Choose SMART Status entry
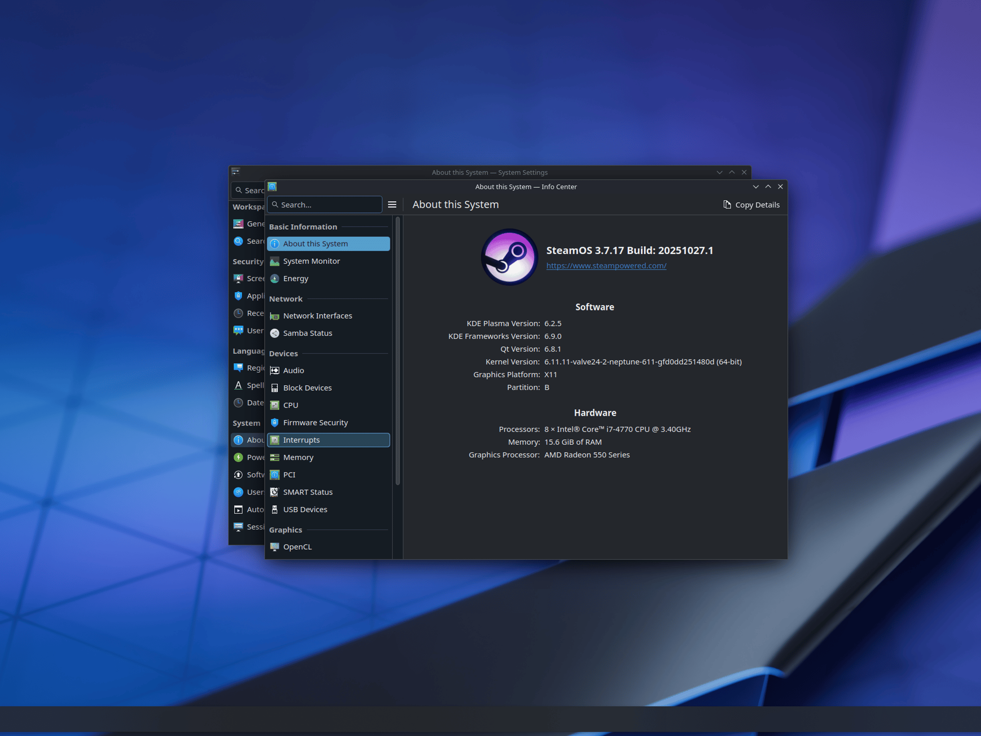Viewport: 981px width, 736px height. [329, 492]
